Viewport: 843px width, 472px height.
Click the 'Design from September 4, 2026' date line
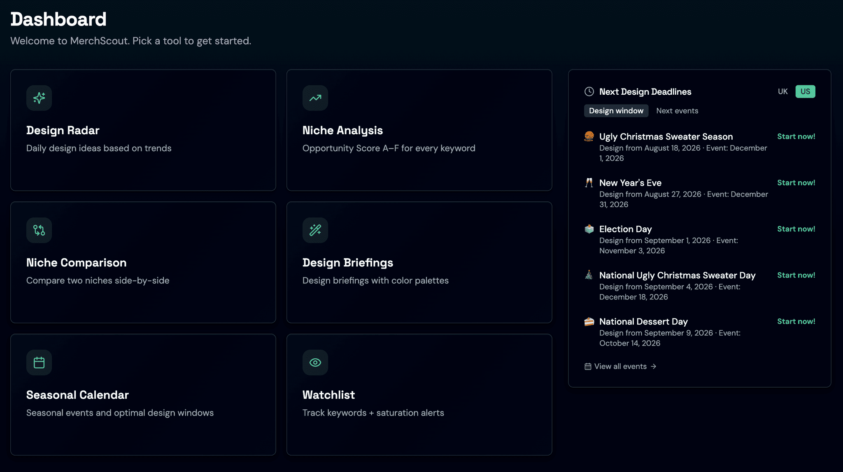(670, 292)
